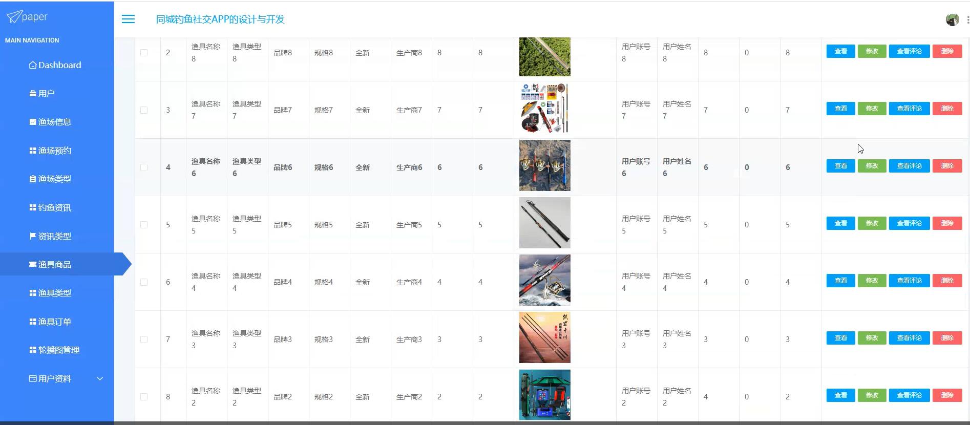970x425 pixels.
Task: Click the 用户账号 2 cell
Action: [x=636, y=397]
